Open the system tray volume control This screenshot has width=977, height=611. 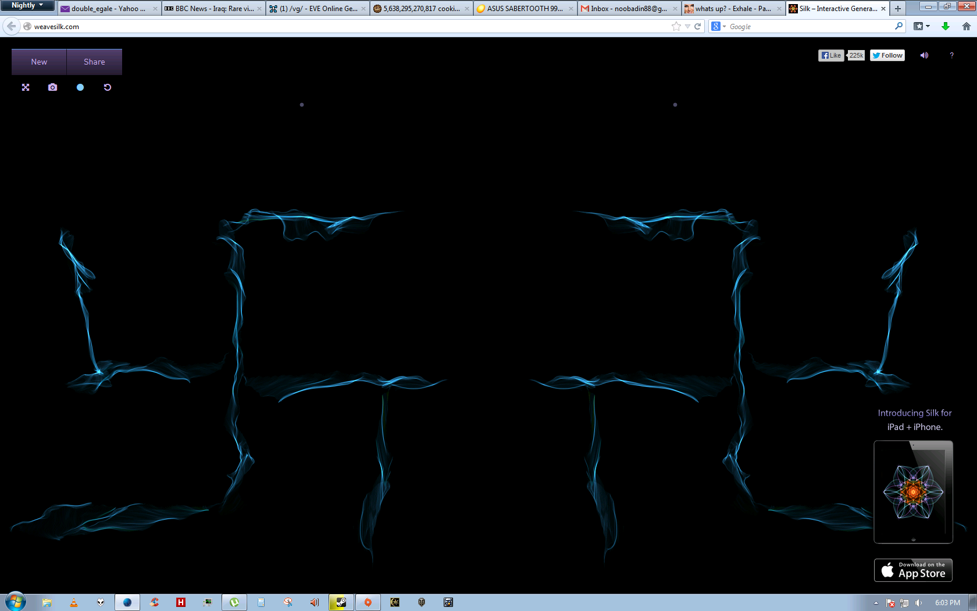point(918,603)
